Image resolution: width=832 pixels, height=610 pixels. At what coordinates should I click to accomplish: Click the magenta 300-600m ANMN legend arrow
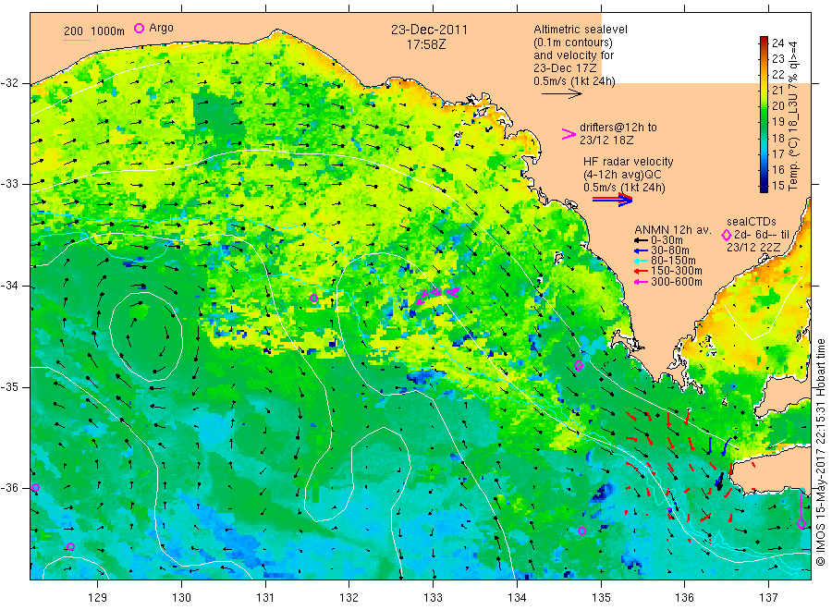tap(641, 282)
